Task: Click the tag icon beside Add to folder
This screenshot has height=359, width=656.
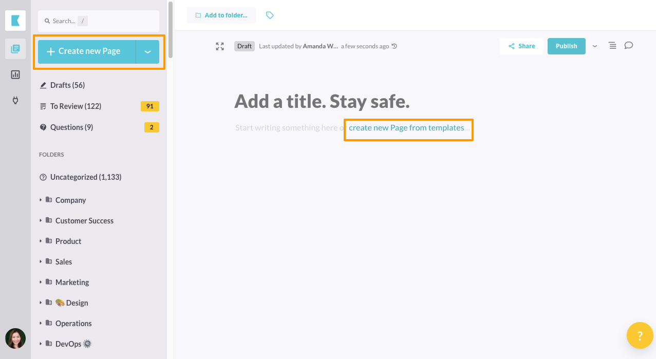Action: tap(270, 15)
